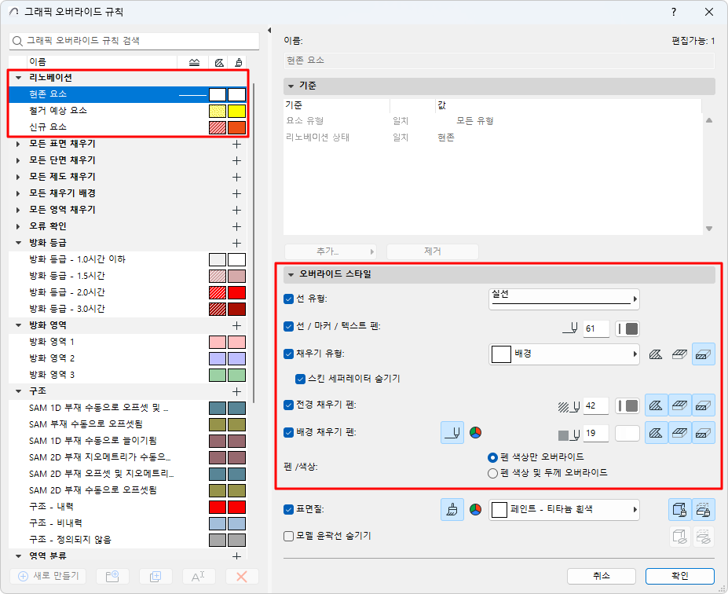Select 구조 - 내력 rule

(128, 507)
